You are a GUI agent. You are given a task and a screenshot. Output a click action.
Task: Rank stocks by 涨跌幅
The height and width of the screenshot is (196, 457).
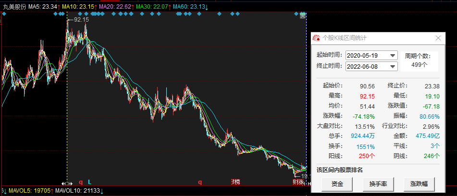419,184
